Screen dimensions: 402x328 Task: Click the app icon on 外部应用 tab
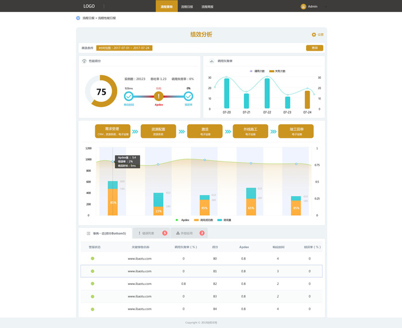(x=177, y=233)
